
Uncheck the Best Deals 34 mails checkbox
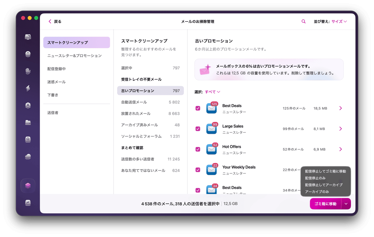pos(198,190)
